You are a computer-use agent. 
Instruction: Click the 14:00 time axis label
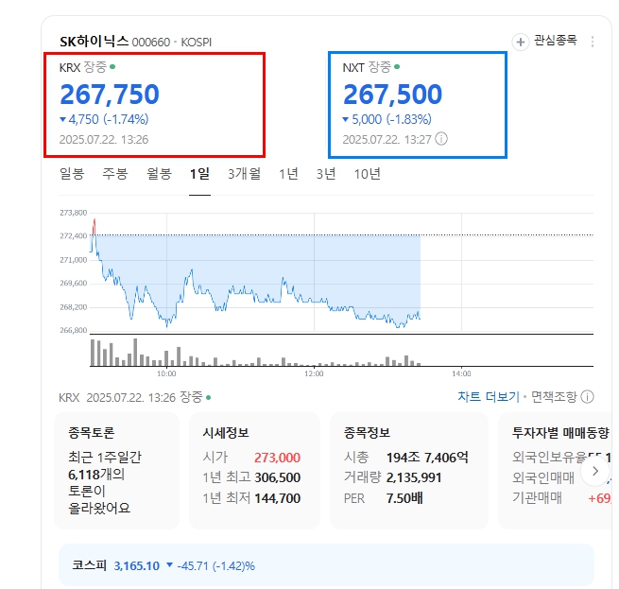[461, 373]
